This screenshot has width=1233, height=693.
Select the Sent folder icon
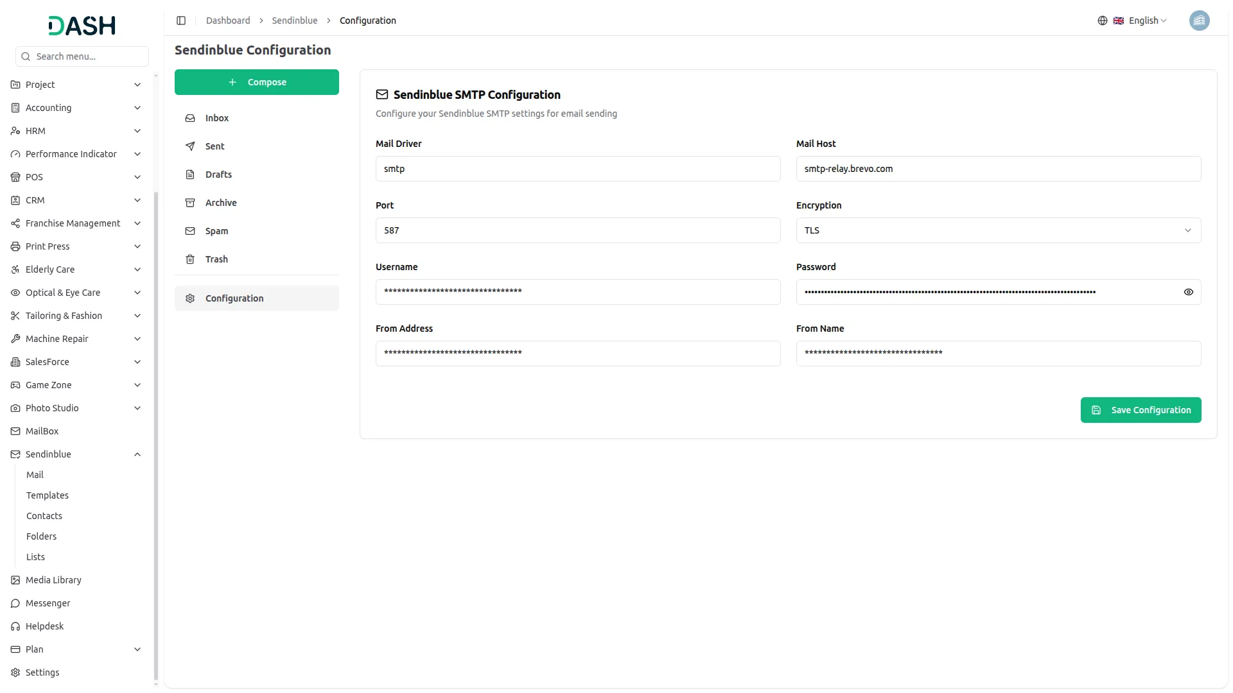[189, 146]
